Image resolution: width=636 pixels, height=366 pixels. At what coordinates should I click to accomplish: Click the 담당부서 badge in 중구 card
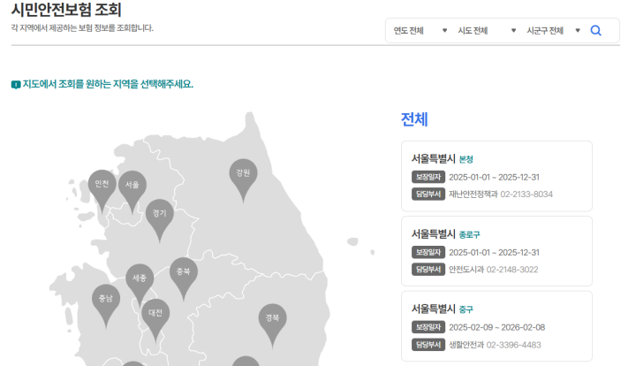pos(428,345)
